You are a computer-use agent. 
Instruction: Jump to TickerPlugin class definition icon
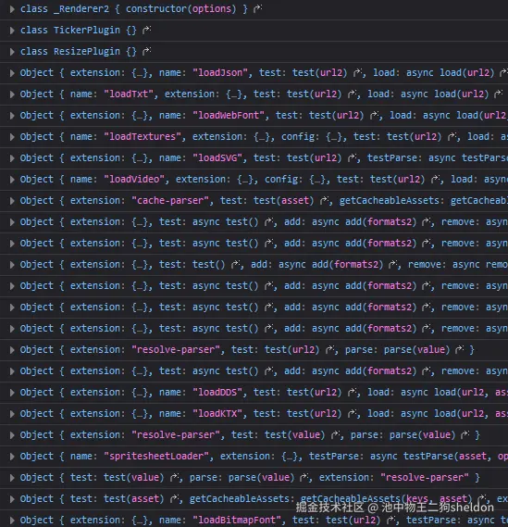pyautogui.click(x=146, y=30)
